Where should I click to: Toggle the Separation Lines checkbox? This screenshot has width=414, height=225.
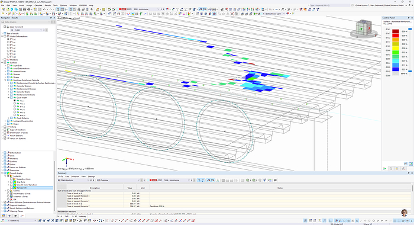point(11,179)
